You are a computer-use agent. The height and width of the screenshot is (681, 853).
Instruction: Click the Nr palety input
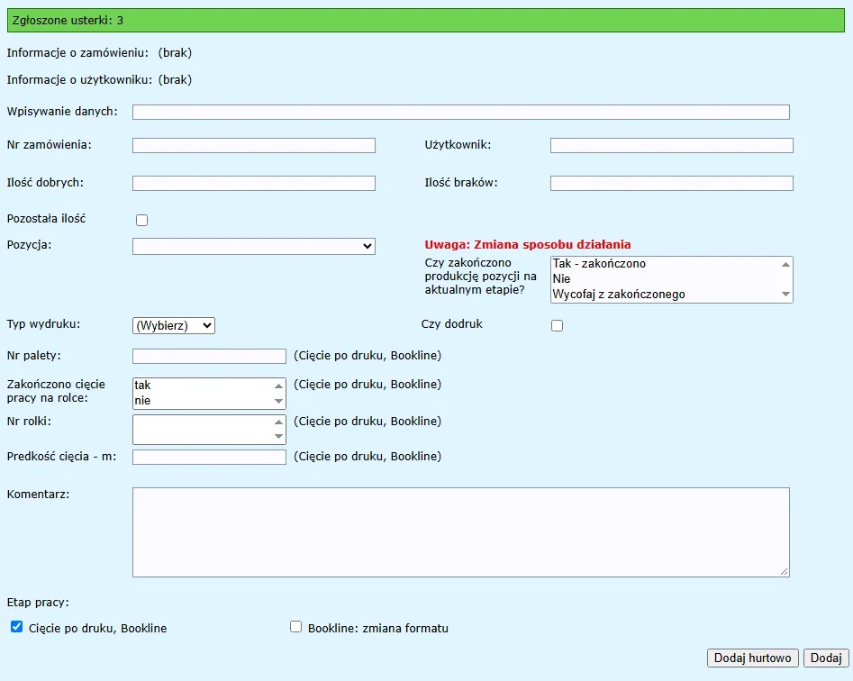210,357
